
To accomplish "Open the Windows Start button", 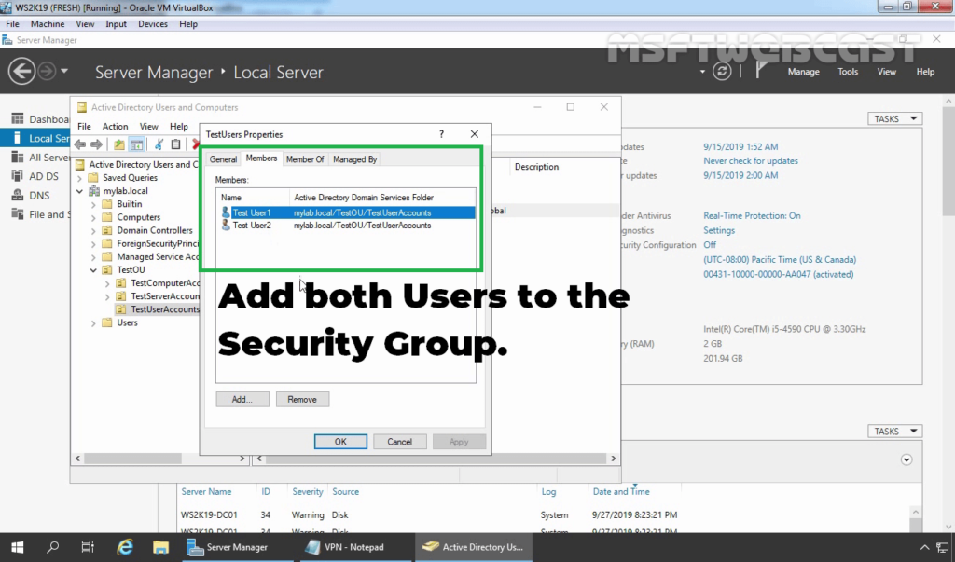I will [17, 547].
